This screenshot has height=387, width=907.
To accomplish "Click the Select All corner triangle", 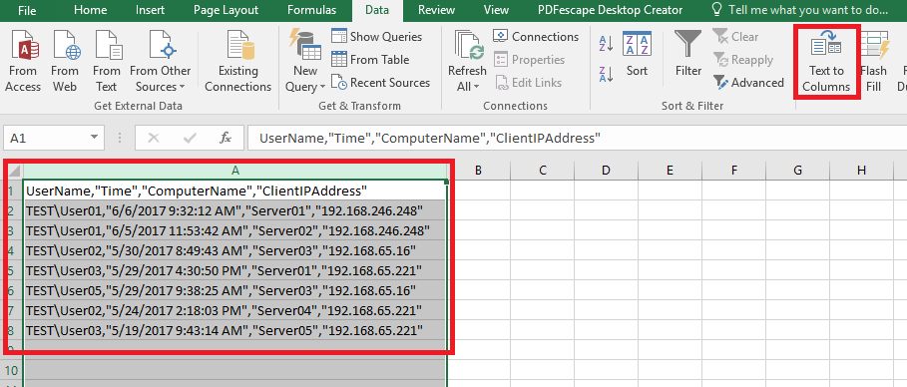I will coord(14,171).
